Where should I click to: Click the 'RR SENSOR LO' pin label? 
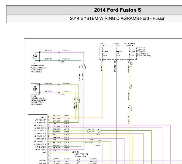click(40, 141)
